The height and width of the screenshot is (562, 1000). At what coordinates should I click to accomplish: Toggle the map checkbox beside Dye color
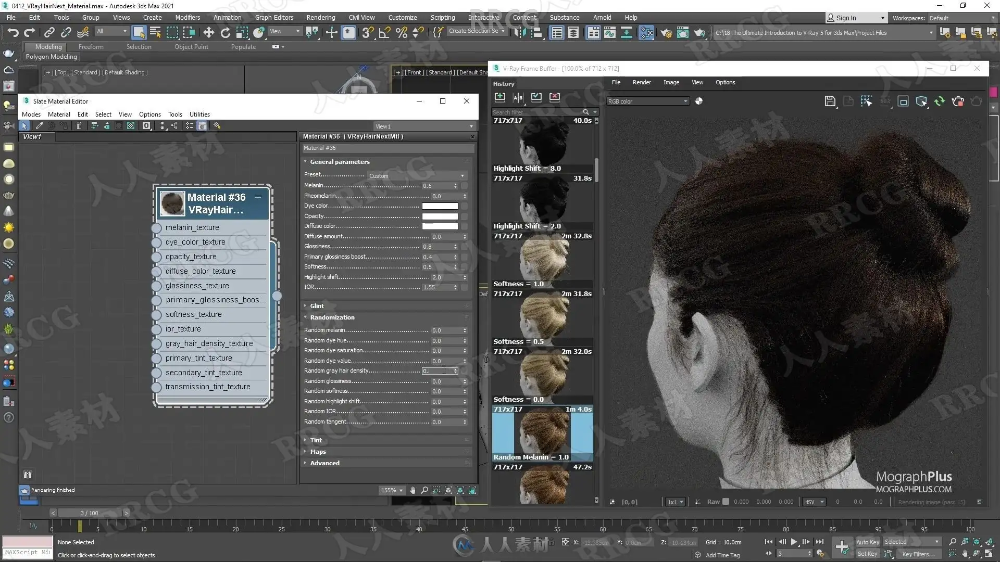coord(464,206)
